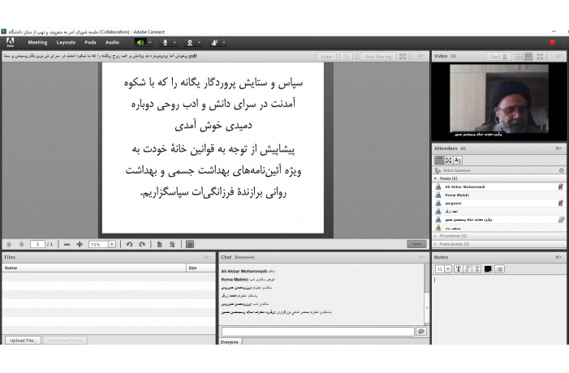Click the Adobe logo in menu bar
The height and width of the screenshot is (373, 569).
click(11, 42)
